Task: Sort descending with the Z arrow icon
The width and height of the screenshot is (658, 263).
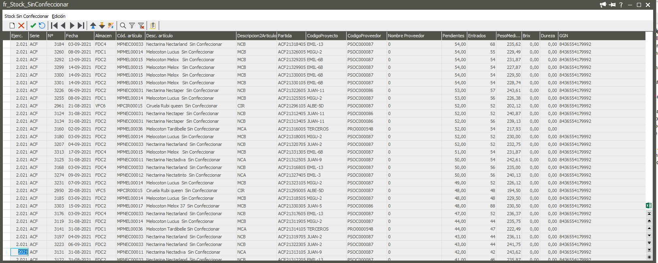Action: click(x=102, y=26)
